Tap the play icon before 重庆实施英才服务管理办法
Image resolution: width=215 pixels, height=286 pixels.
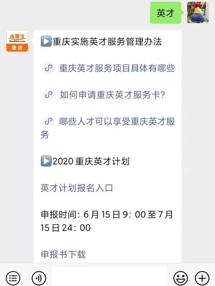[x=46, y=41]
